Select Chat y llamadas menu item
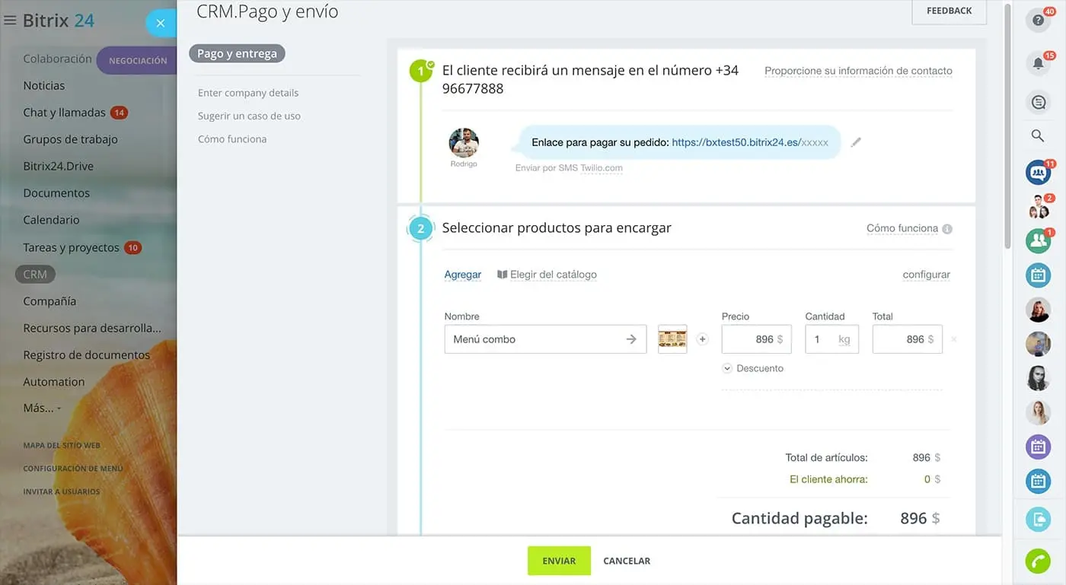This screenshot has width=1066, height=585. (64, 113)
